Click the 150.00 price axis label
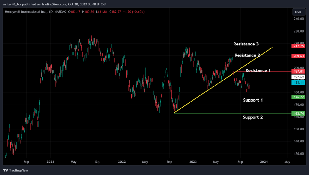 coord(299,129)
